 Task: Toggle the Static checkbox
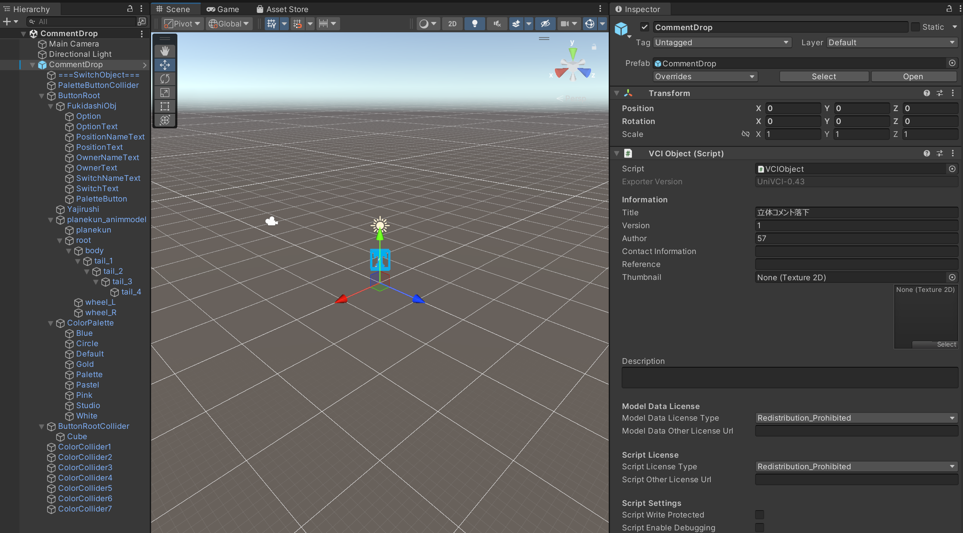coord(916,27)
